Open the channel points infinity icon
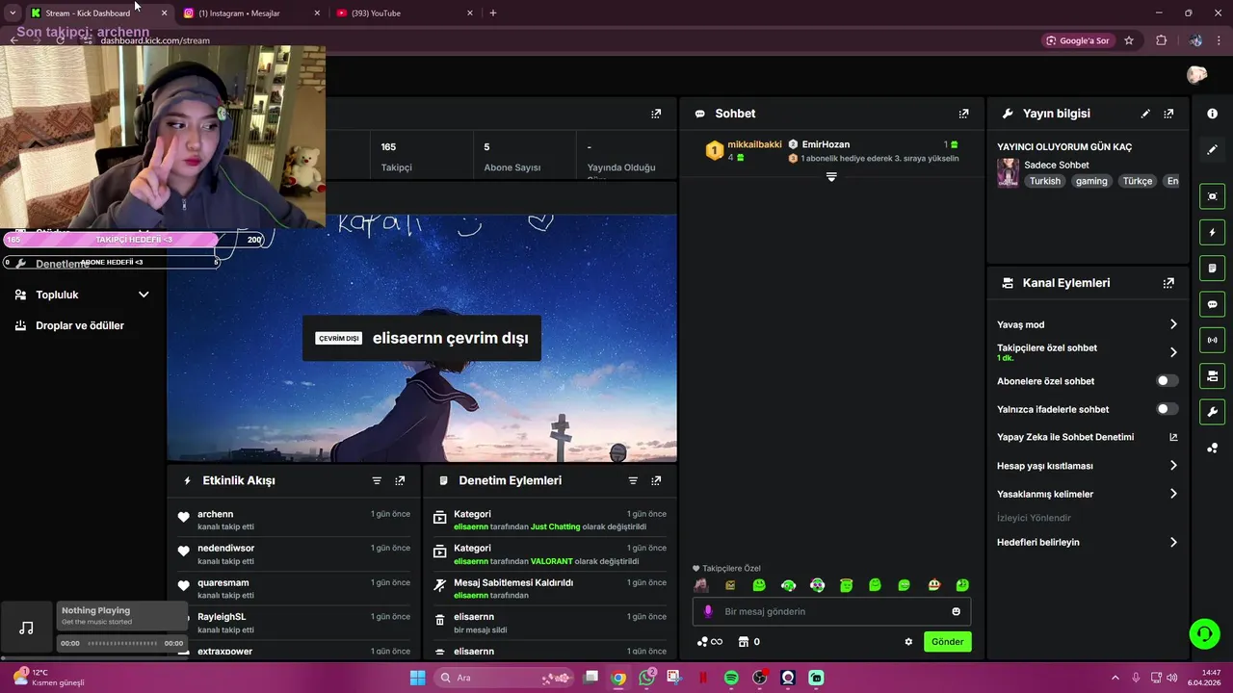Screen dimensions: 1233x693 710,642
